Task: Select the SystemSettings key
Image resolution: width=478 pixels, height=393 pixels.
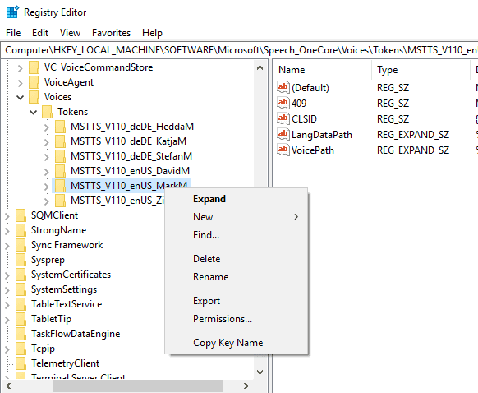Action: click(64, 289)
